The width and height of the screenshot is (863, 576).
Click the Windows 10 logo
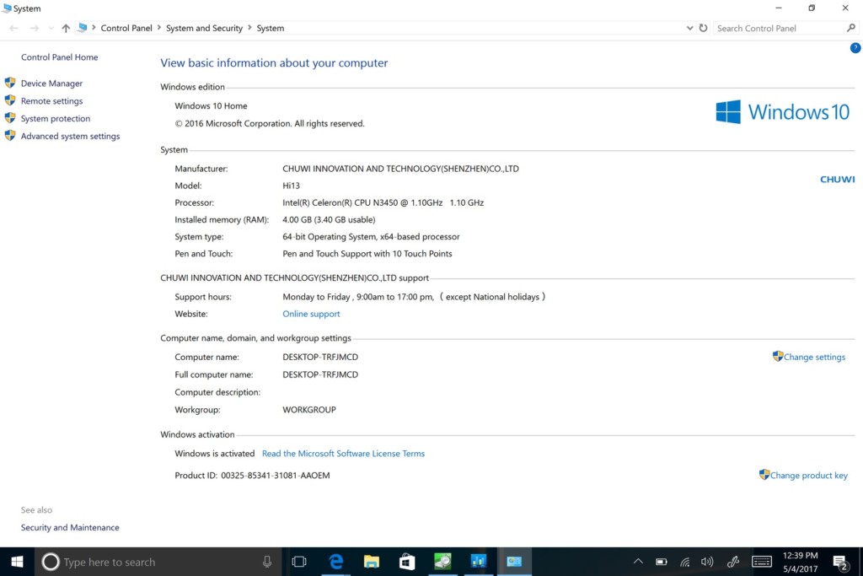point(783,112)
